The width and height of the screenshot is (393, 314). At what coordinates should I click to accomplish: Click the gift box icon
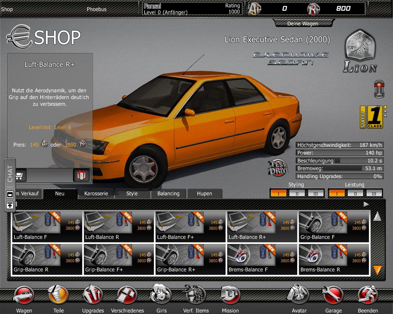pos(81,175)
